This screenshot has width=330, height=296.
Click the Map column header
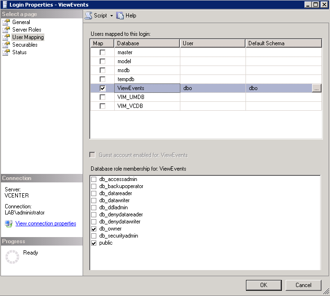coord(102,43)
